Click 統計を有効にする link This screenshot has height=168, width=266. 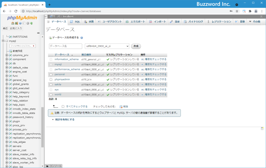coord(65,119)
